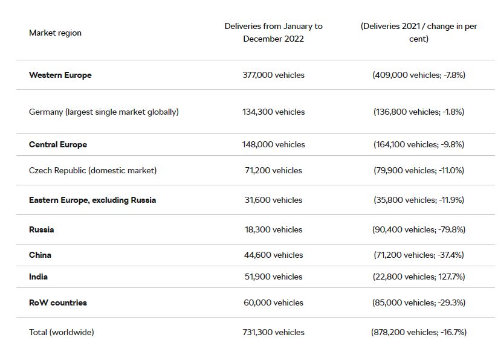Select Eastern Europe, excluding Russia label

92,200
